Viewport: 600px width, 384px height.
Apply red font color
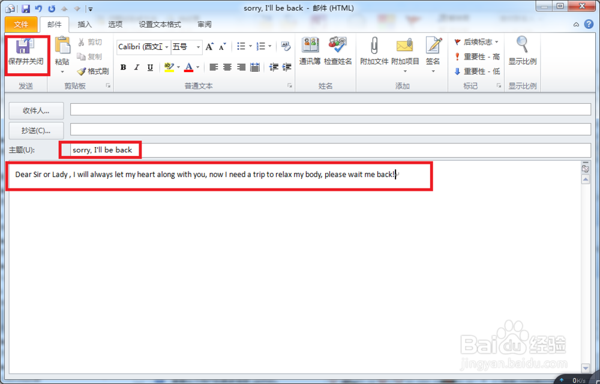(188, 67)
